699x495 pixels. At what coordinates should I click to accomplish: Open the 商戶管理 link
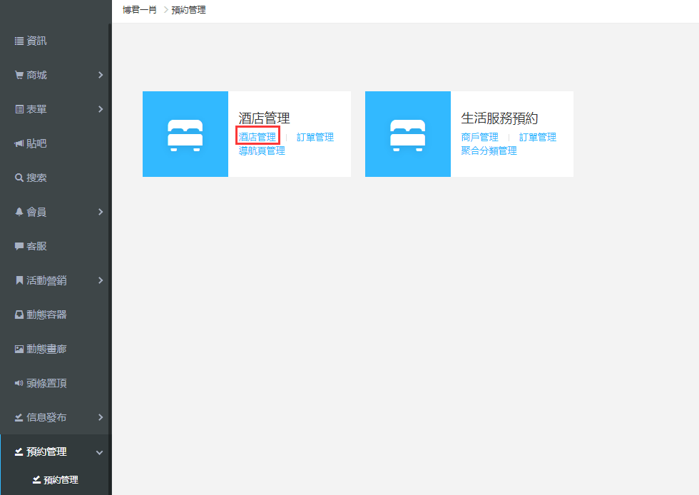479,137
